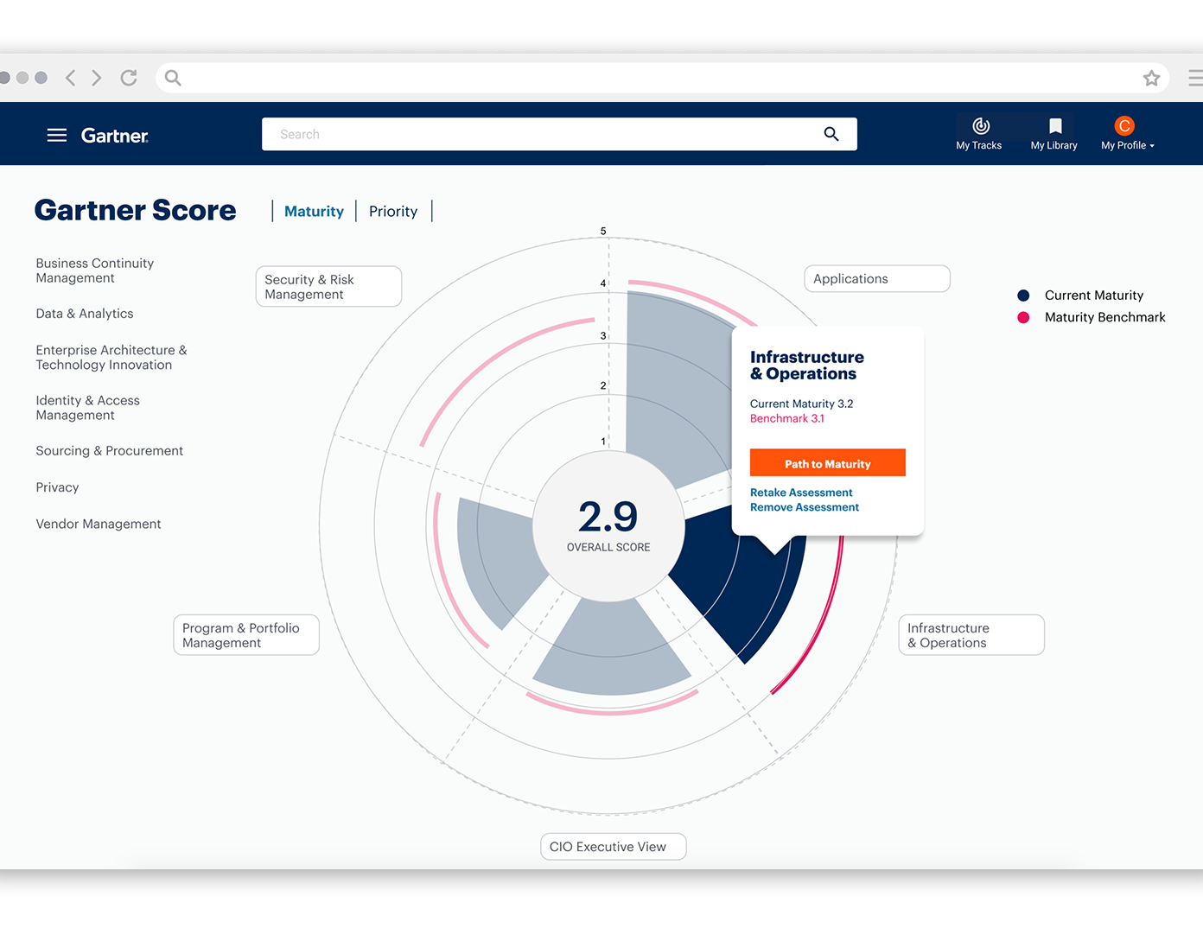Image resolution: width=1203 pixels, height=941 pixels.
Task: Click the Security & Risk Management label
Action: [x=328, y=286]
